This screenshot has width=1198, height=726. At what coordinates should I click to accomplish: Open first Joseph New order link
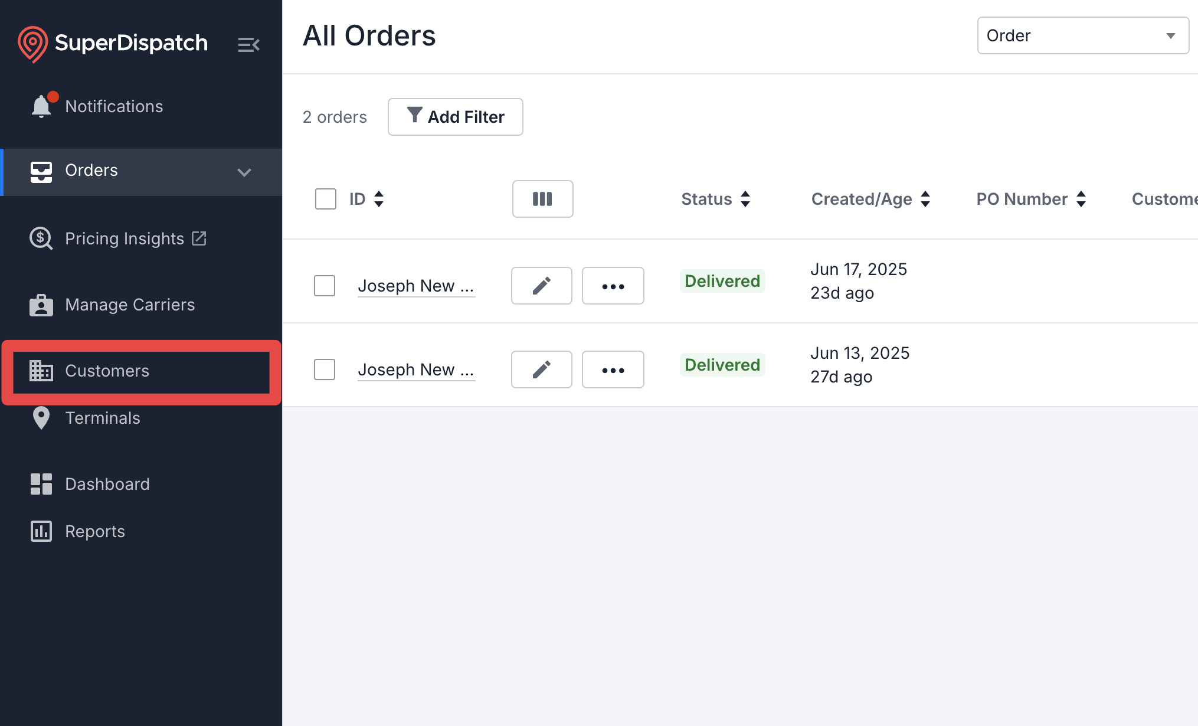416,286
